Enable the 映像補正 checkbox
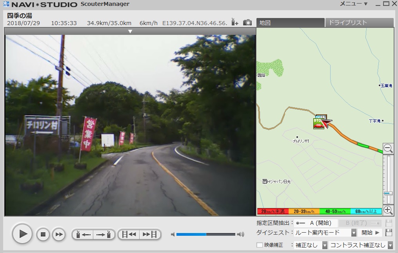This screenshot has height=253, width=398. (x=259, y=245)
